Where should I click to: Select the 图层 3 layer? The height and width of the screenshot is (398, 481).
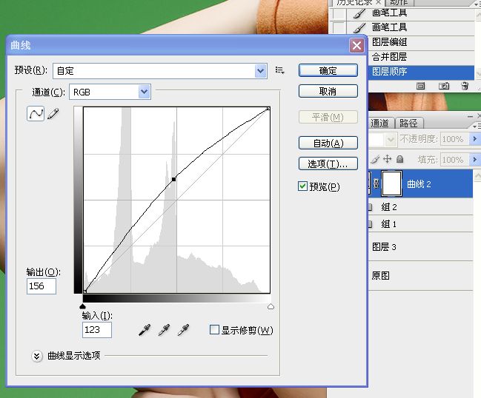coord(420,247)
